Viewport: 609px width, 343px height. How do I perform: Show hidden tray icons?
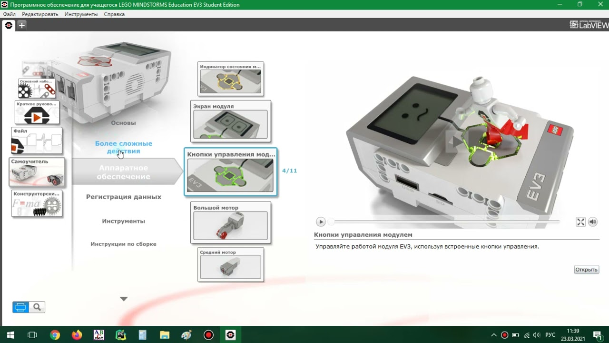click(x=494, y=335)
